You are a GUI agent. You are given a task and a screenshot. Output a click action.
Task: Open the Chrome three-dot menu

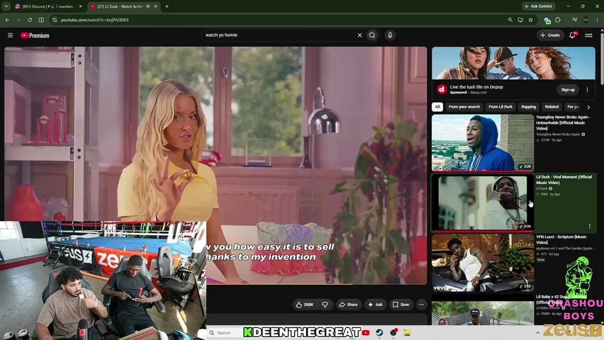[x=597, y=20]
